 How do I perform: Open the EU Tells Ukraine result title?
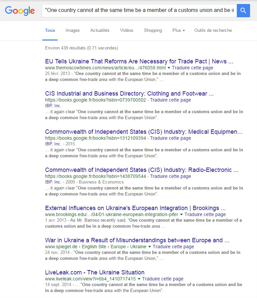pos(139,61)
